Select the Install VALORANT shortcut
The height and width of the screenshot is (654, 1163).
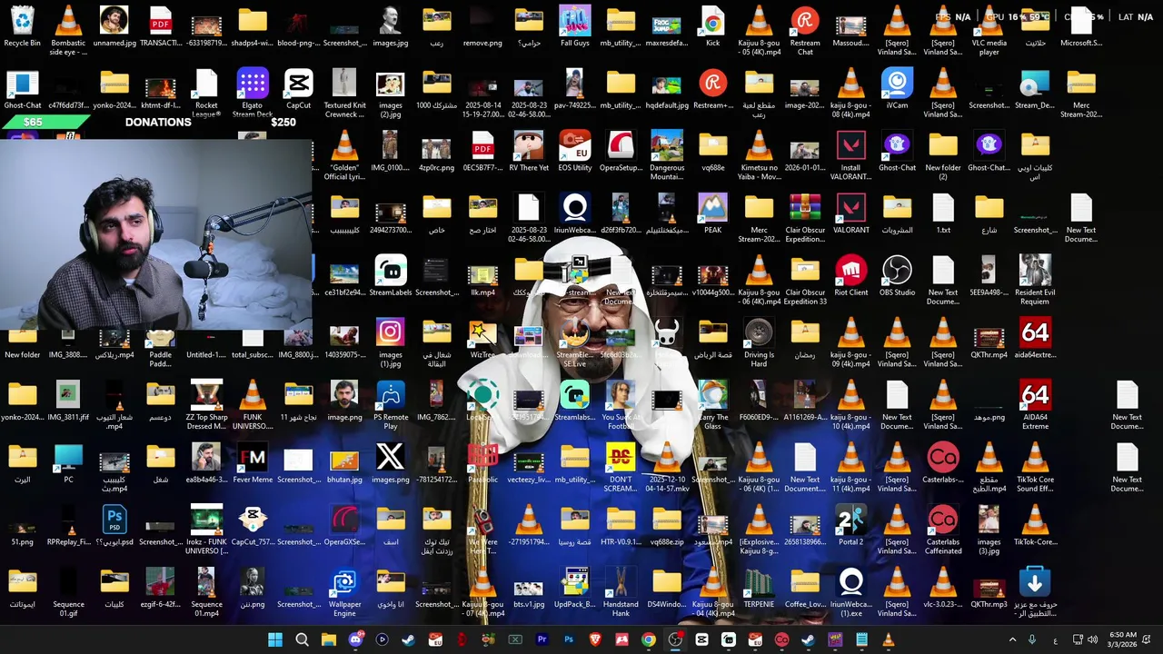pos(850,156)
